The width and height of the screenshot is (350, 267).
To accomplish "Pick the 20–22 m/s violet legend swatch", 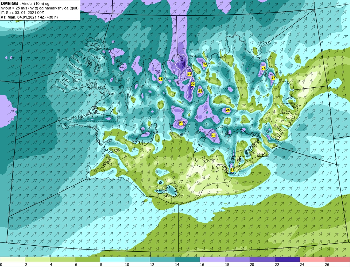I will (x=262, y=259).
